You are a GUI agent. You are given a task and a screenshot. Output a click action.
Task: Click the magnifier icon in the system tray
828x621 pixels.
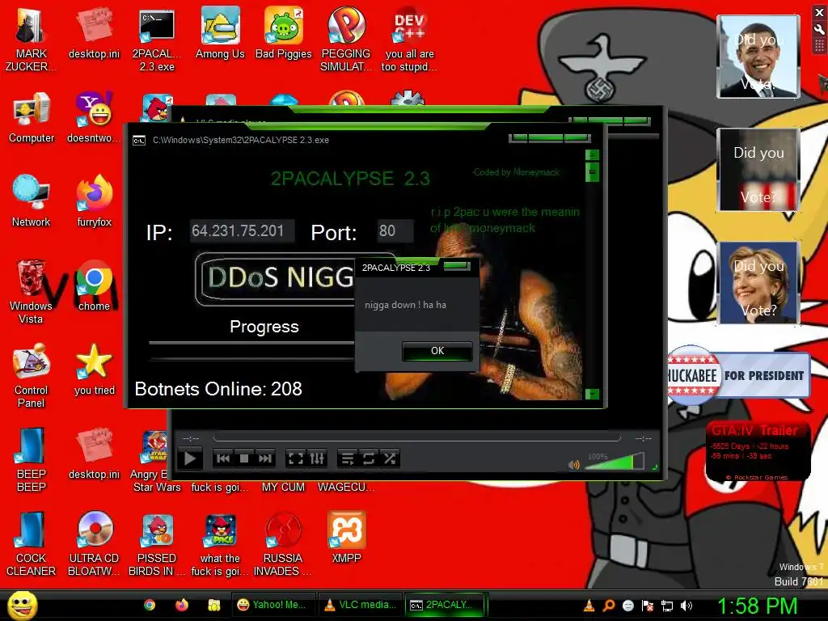coord(609,606)
